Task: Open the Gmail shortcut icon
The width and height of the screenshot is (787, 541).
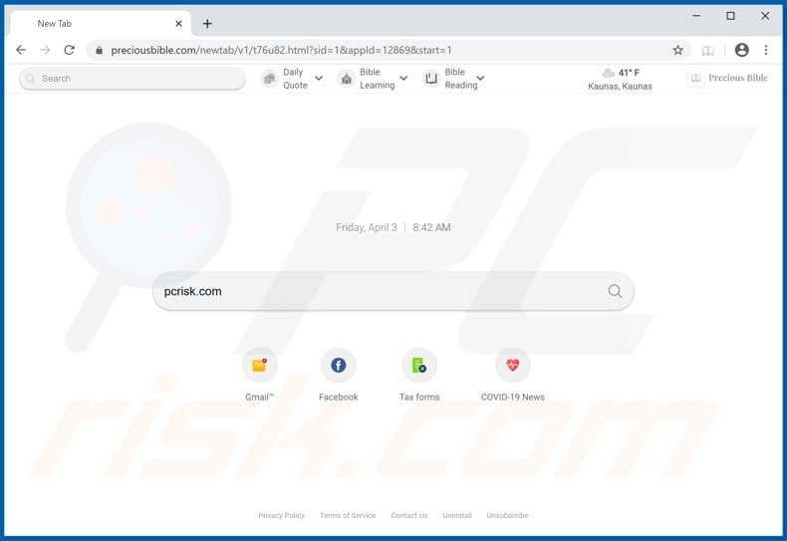Action: 259,366
